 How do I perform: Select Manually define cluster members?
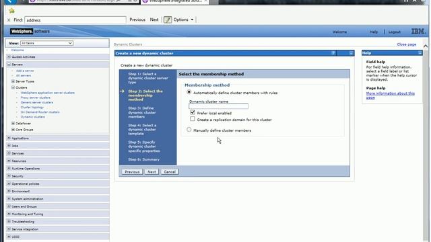coord(189,130)
